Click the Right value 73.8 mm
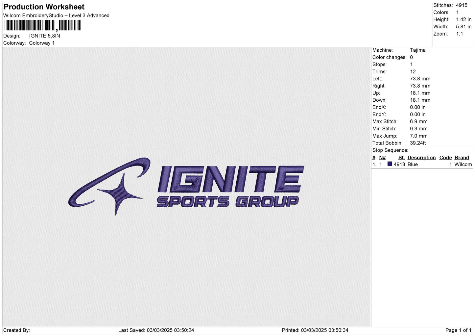This screenshot has height=336, width=475. pos(420,86)
